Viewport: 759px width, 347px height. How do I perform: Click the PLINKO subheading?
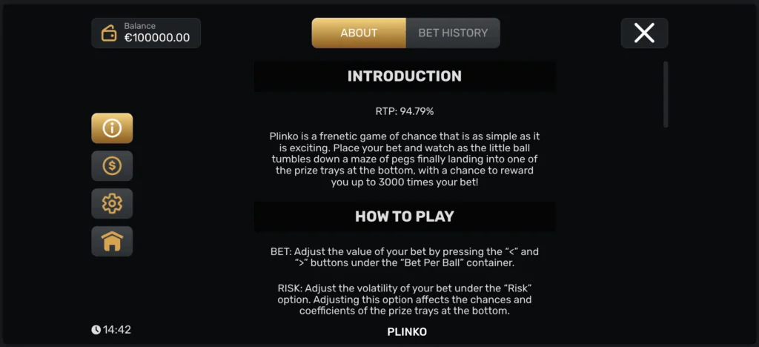point(407,332)
